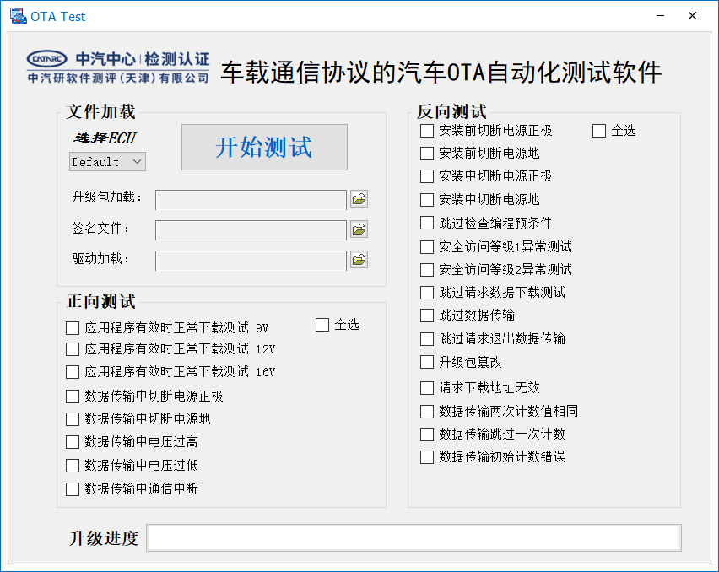
Task: Click the 升级进度 progress field
Action: click(414, 537)
